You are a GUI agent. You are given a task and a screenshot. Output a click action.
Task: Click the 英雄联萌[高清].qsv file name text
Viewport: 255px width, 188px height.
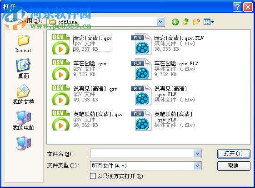coord(98,114)
